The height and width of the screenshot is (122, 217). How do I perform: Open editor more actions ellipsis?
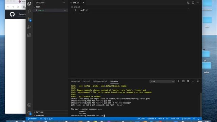198,3
